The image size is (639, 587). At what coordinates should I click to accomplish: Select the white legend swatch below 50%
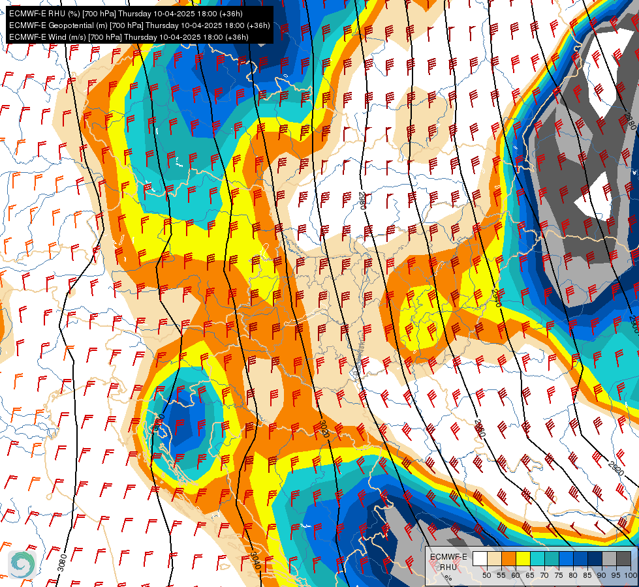point(480,558)
